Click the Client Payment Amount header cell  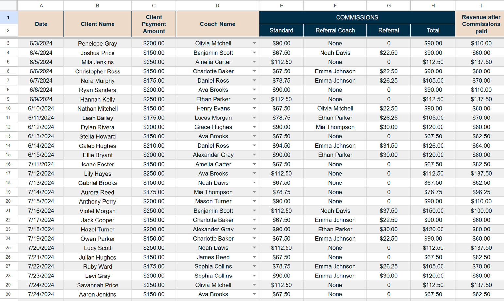pyautogui.click(x=154, y=24)
